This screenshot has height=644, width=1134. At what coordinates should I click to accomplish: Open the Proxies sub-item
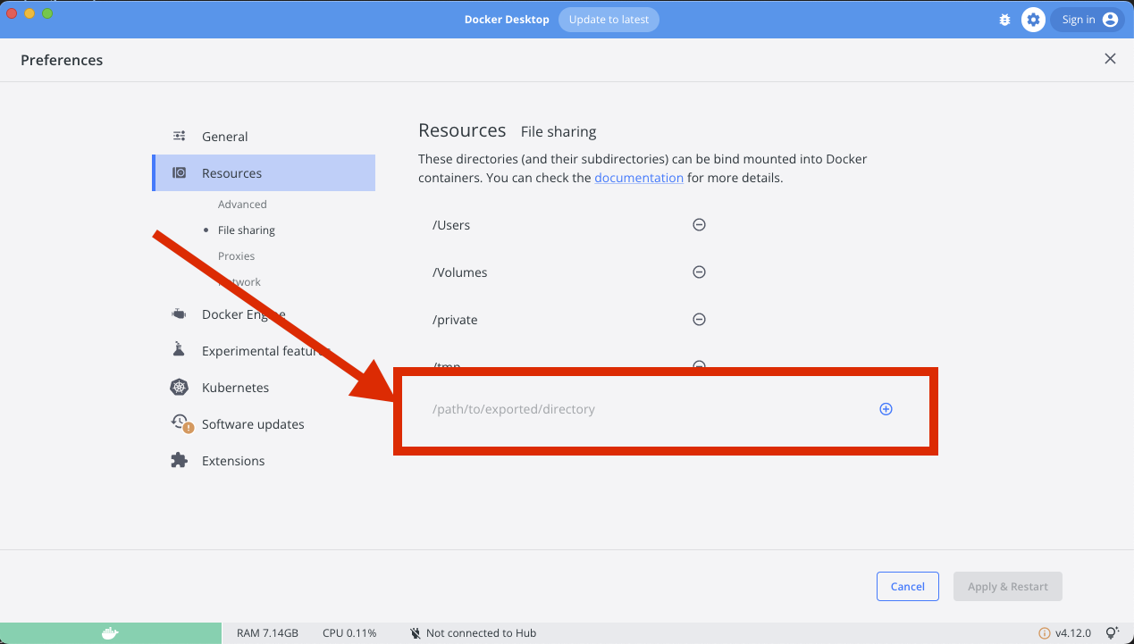click(237, 256)
